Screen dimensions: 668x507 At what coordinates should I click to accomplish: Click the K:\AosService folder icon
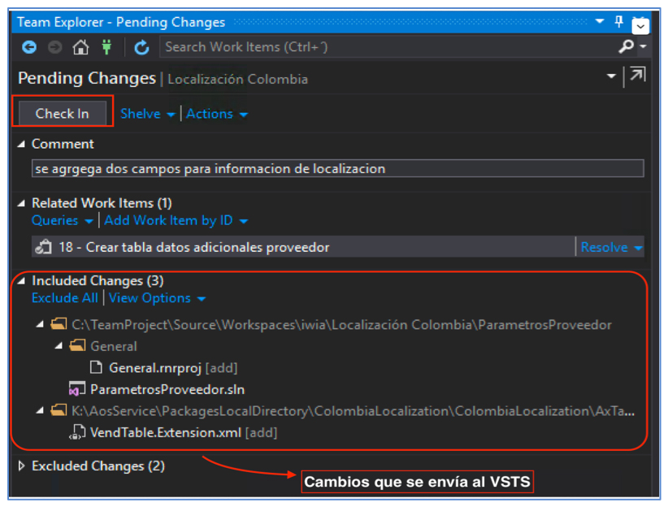coord(59,410)
